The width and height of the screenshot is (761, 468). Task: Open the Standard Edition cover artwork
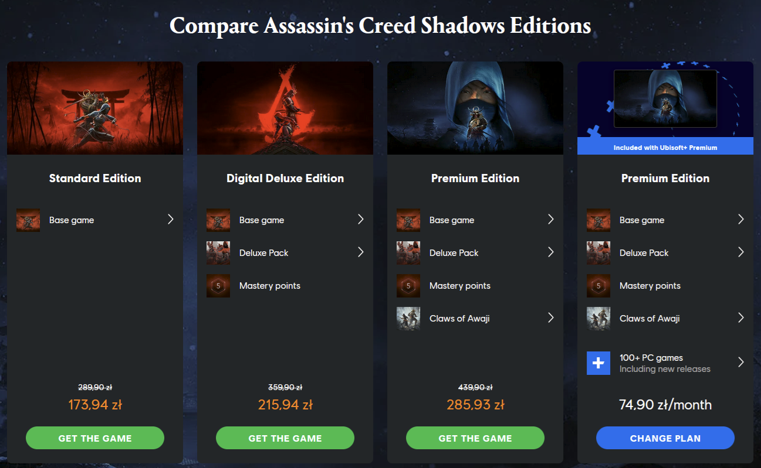[x=95, y=108]
